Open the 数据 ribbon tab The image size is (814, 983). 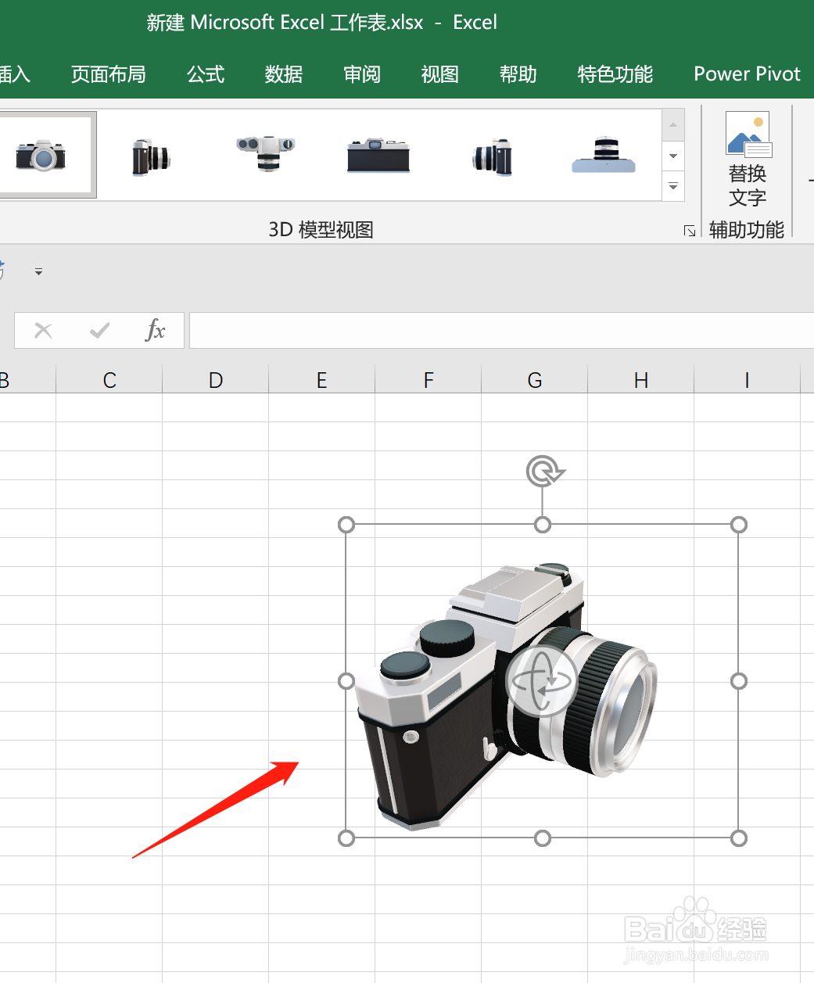click(284, 74)
